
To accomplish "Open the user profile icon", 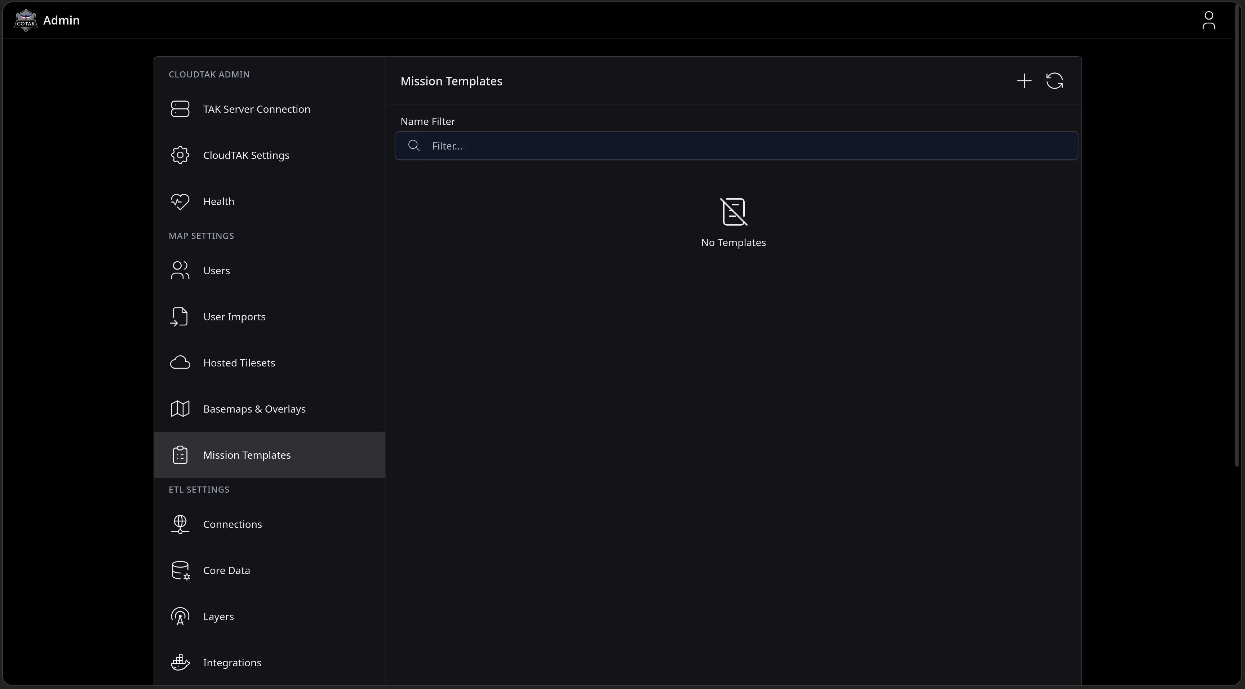I will point(1209,20).
